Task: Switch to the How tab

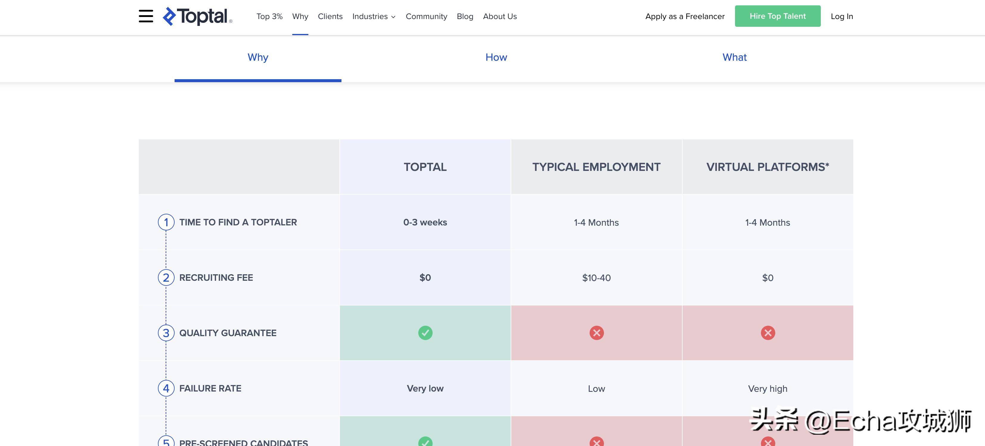Action: pos(496,57)
